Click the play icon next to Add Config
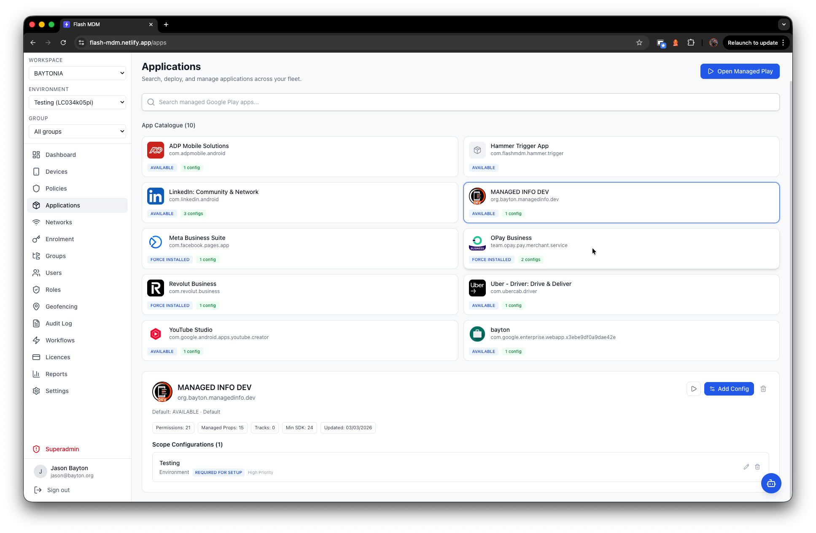This screenshot has height=533, width=816. [x=693, y=389]
